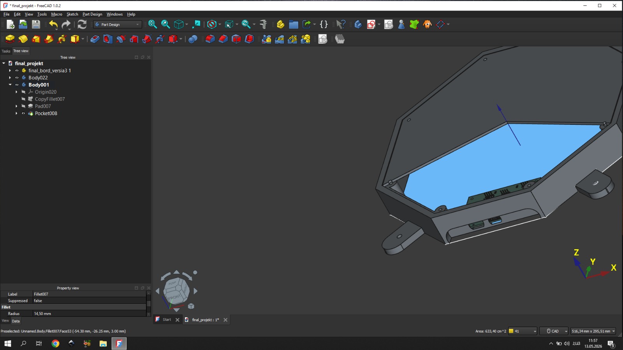Expand the final_bord_versia3 1 tree node
Viewport: 623px width, 350px height.
10,71
